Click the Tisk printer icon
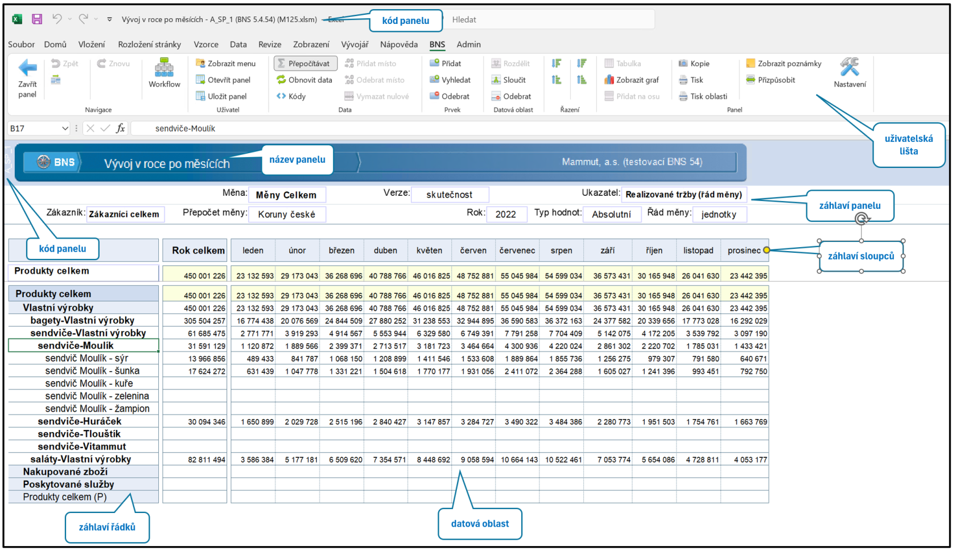The image size is (956, 550). click(683, 80)
